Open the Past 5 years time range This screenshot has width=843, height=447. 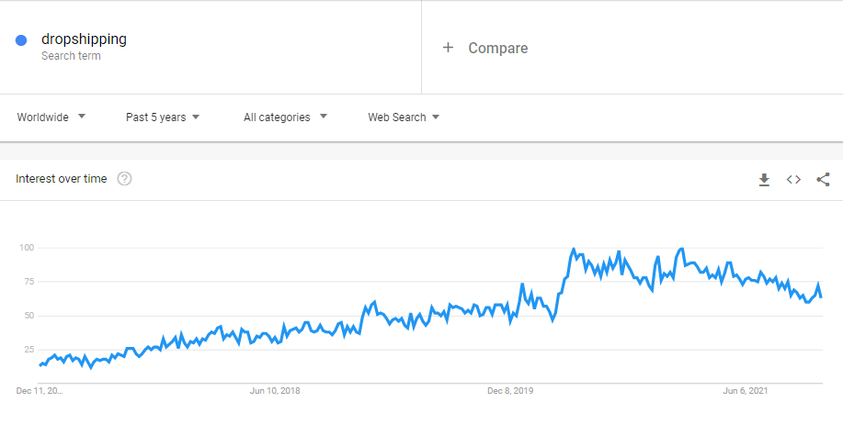(163, 117)
